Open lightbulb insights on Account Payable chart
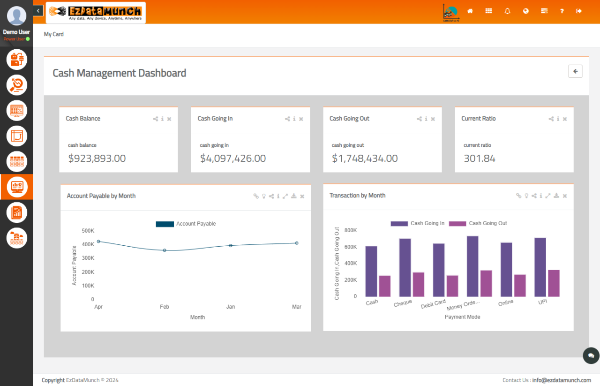Screen dimensions: 600x386 (x=263, y=196)
